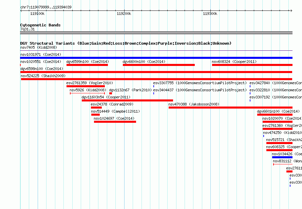Viewport: 302px width, 209px height.
Task: Click the nsv514449 (Campbell2011) label
Action: pos(116,111)
